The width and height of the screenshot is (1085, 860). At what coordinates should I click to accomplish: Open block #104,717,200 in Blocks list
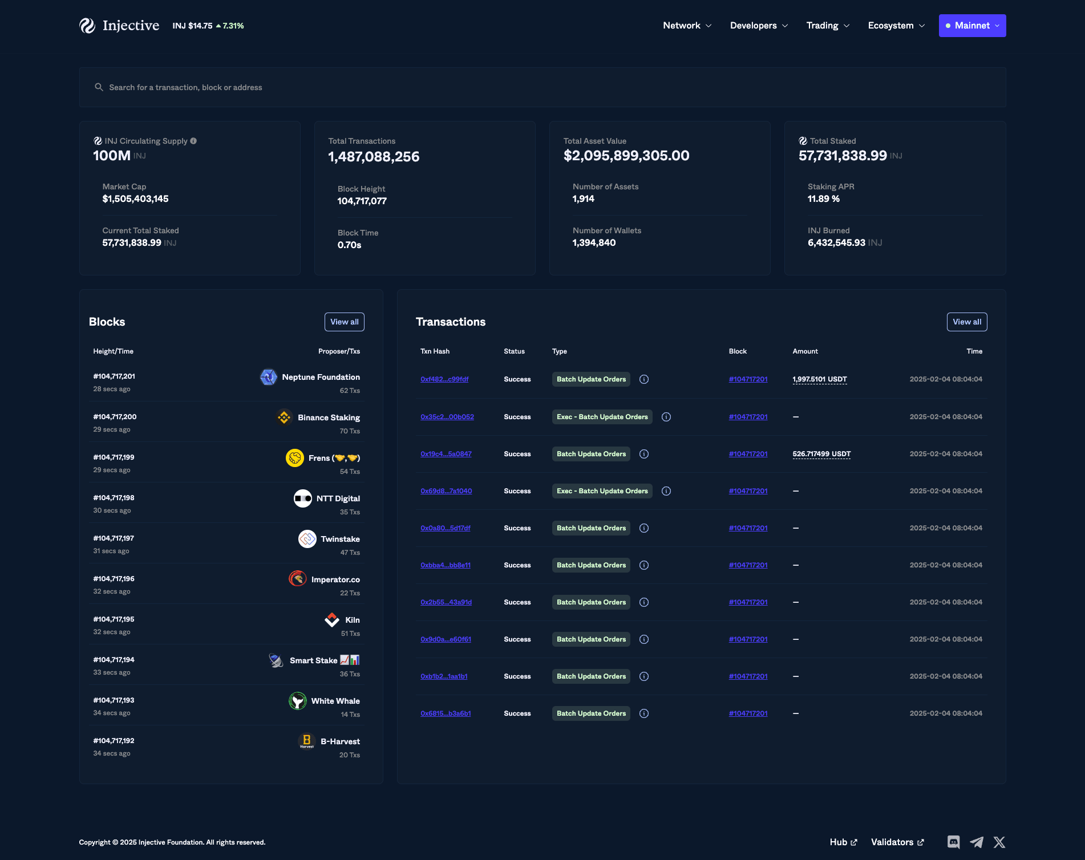click(115, 417)
